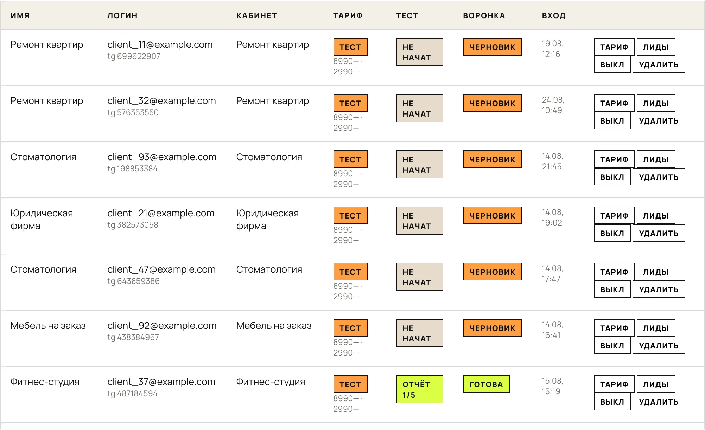Click УДАЛИТЬ in the Фитнес-студия row

click(659, 402)
